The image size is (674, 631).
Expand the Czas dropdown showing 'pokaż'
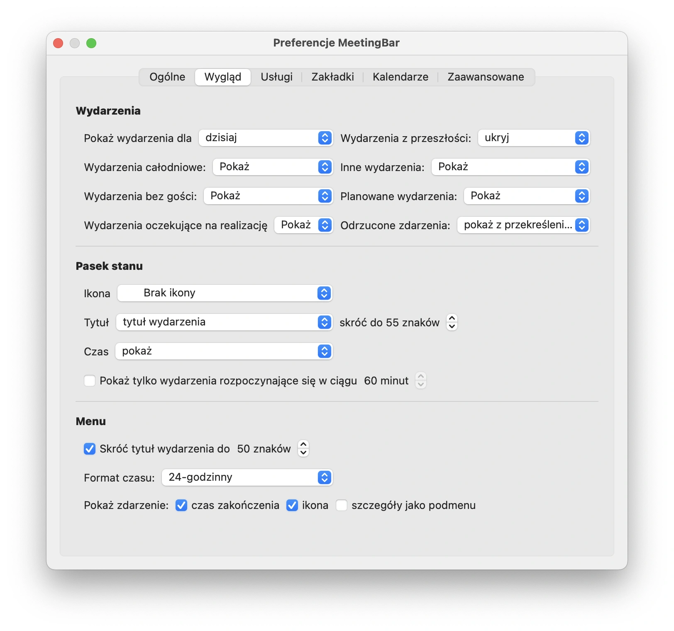224,351
